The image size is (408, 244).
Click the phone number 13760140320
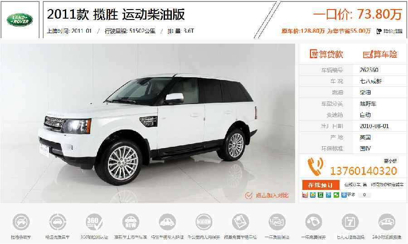tap(364, 171)
